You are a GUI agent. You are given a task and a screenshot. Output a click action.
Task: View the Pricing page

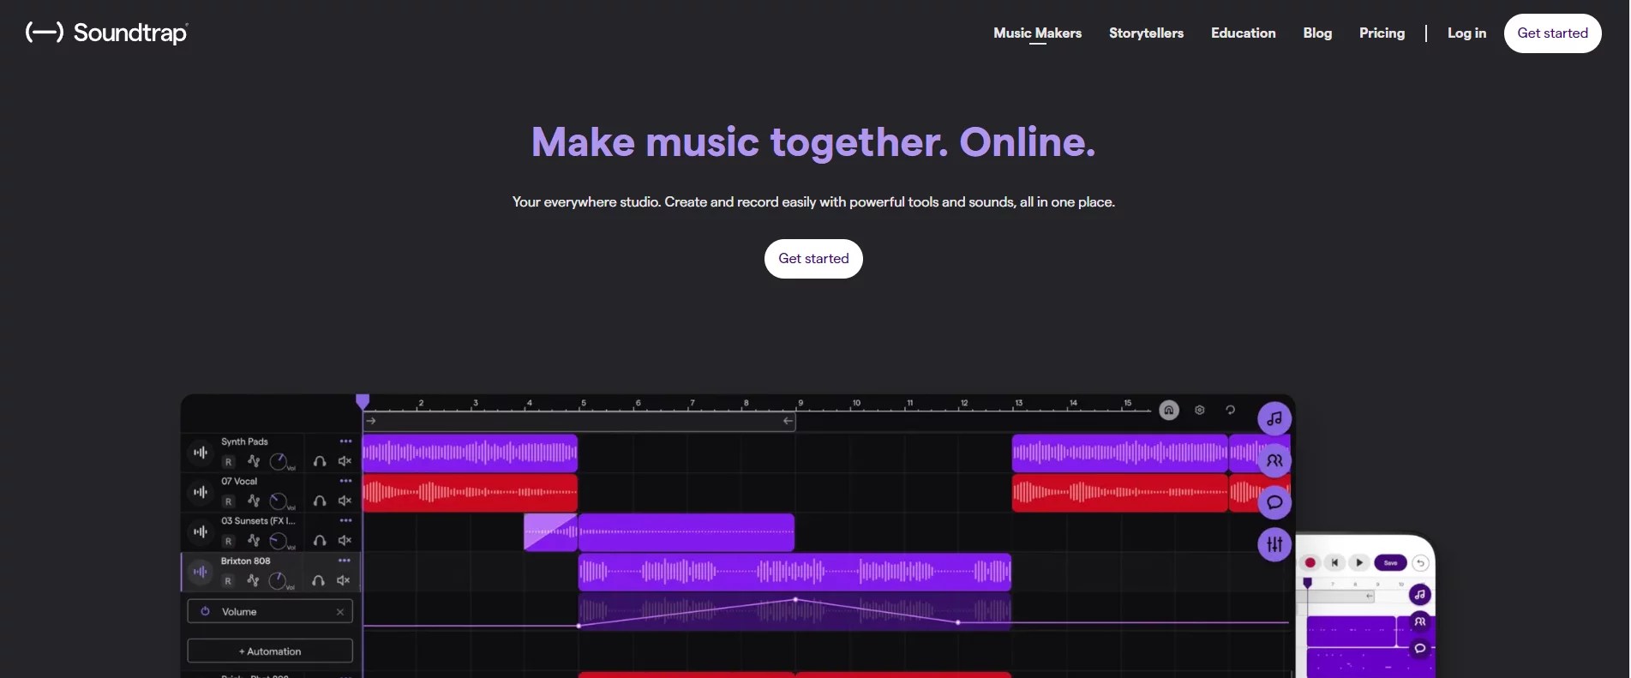[x=1382, y=33]
